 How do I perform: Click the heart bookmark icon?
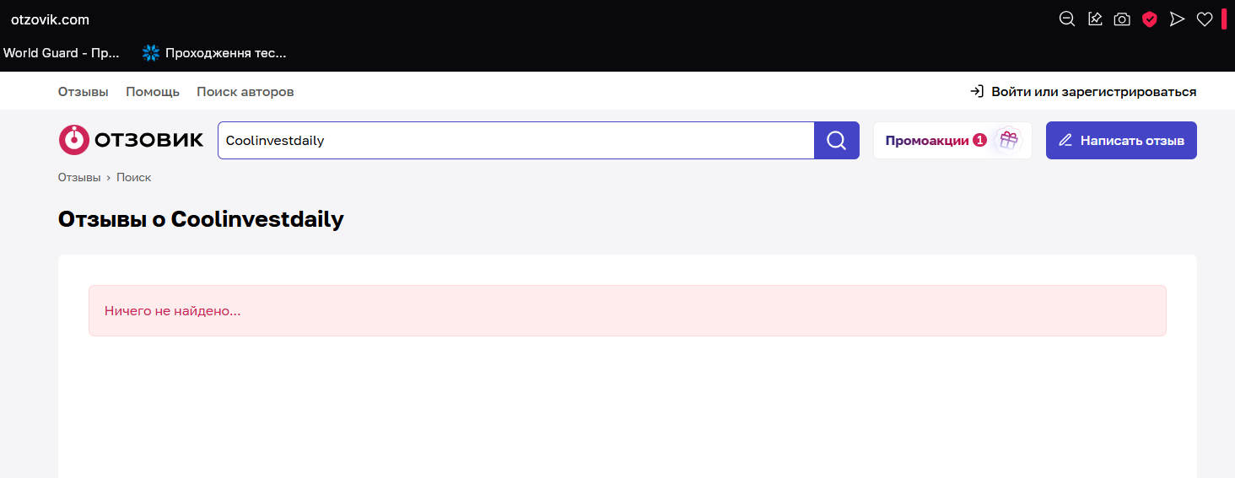click(x=1205, y=19)
